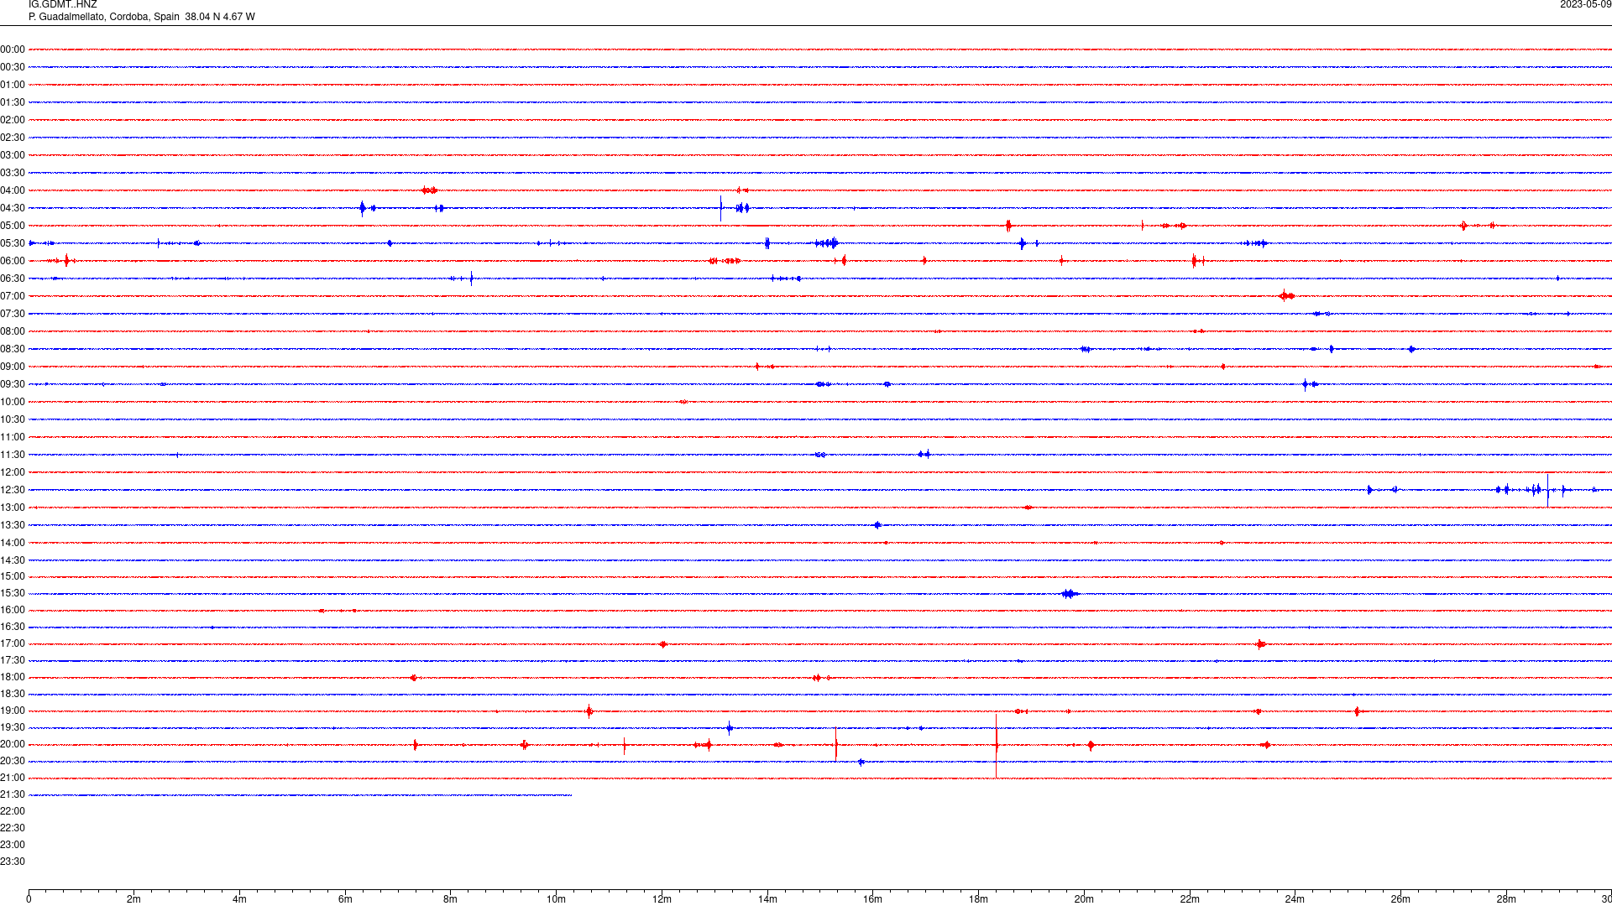1612x906 pixels.
Task: Click the station code IG.GDMT..HNZ
Action: click(x=62, y=5)
